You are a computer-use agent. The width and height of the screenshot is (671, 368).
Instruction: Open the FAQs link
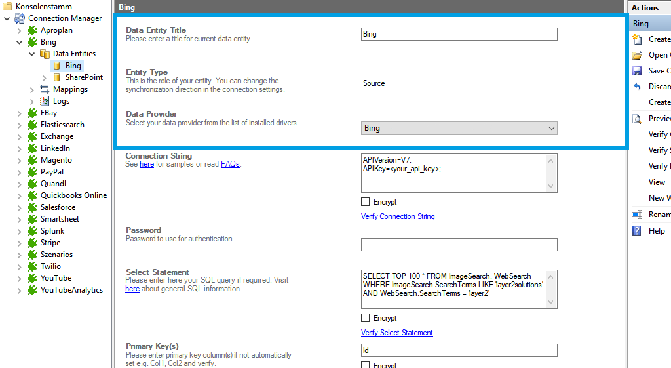(x=230, y=164)
